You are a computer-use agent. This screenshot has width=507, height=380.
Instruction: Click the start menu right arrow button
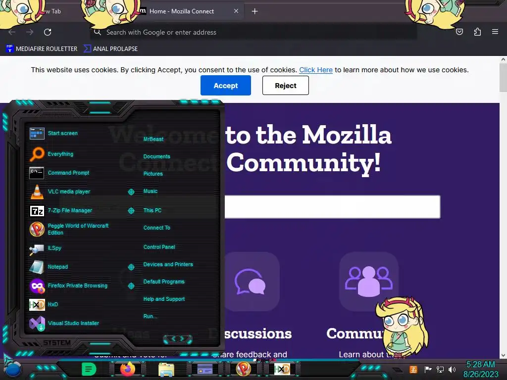[x=182, y=338]
